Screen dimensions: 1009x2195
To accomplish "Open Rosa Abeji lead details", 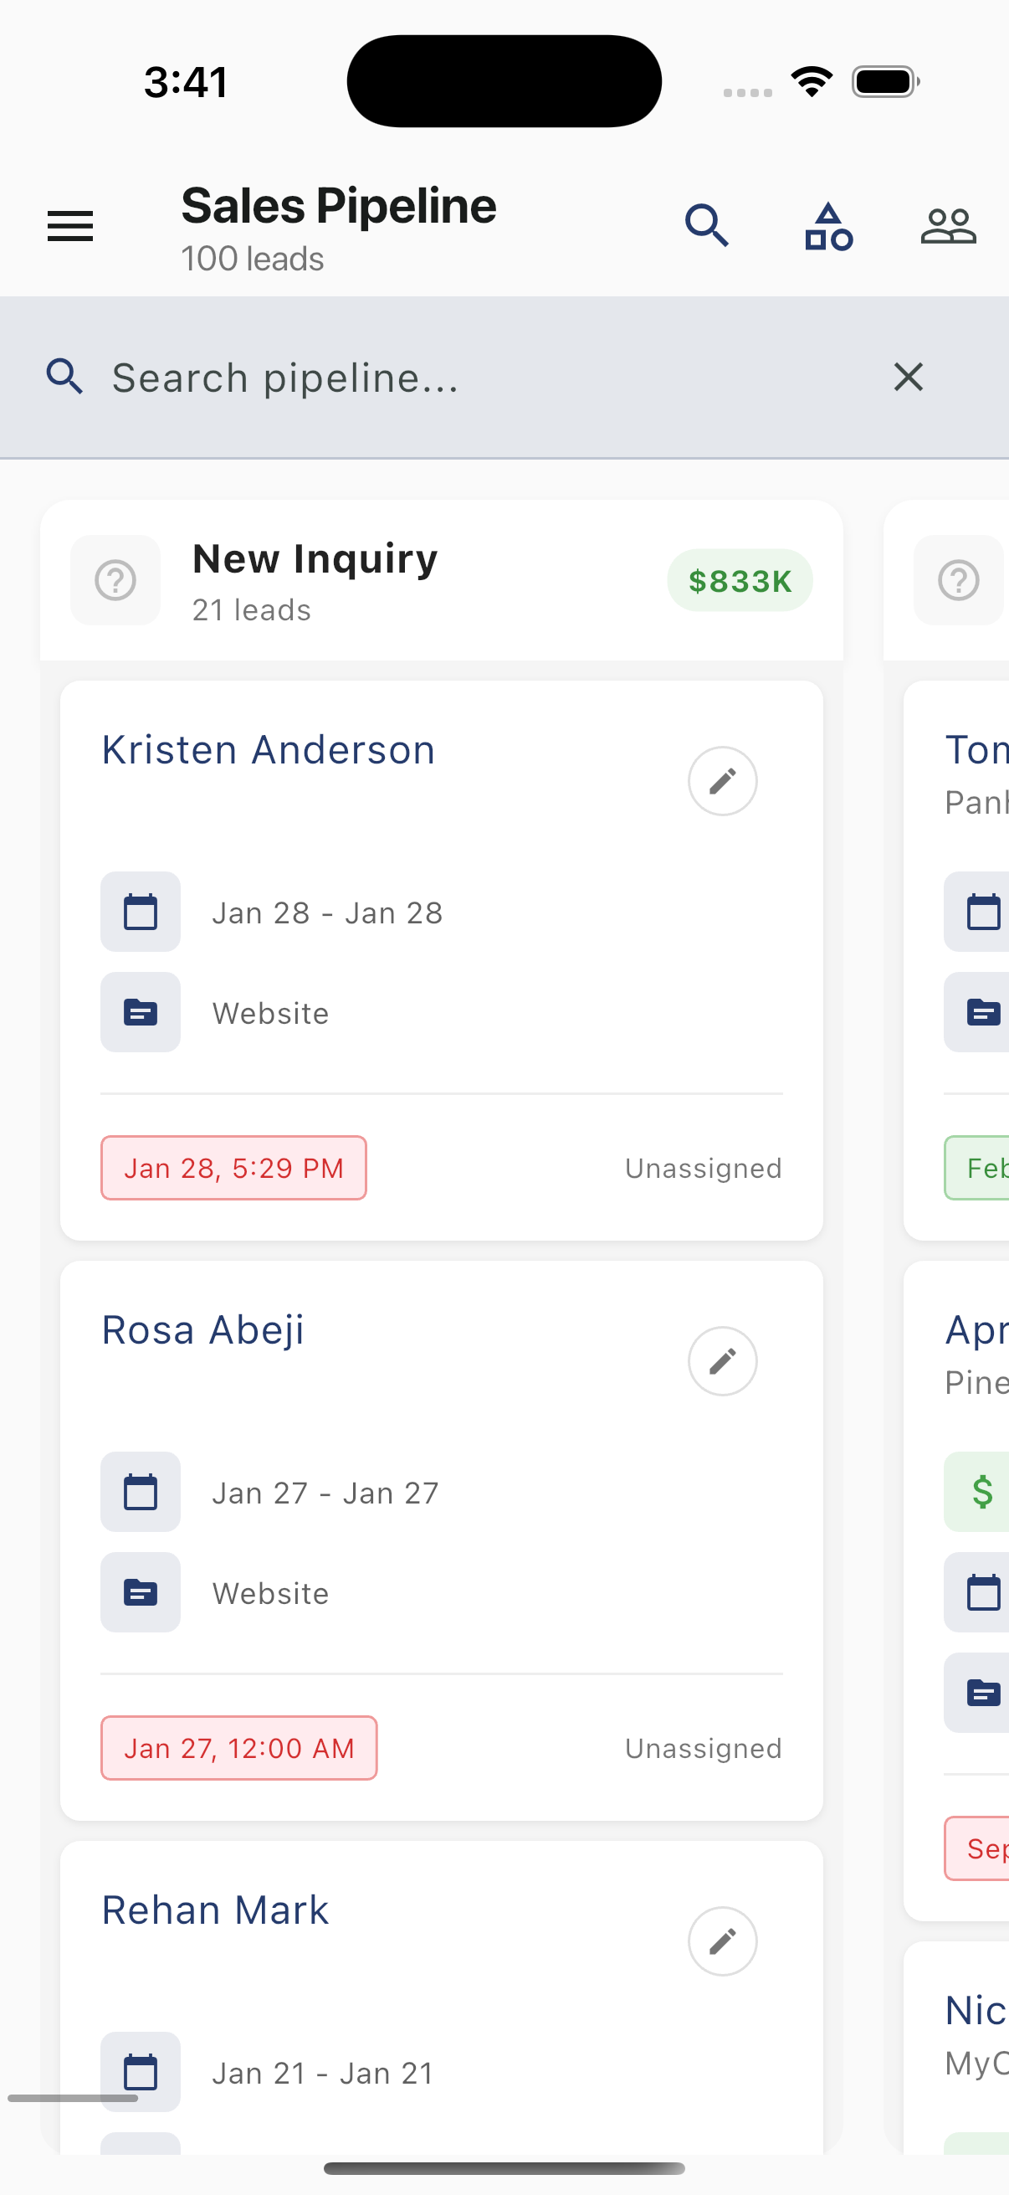I will pos(202,1330).
